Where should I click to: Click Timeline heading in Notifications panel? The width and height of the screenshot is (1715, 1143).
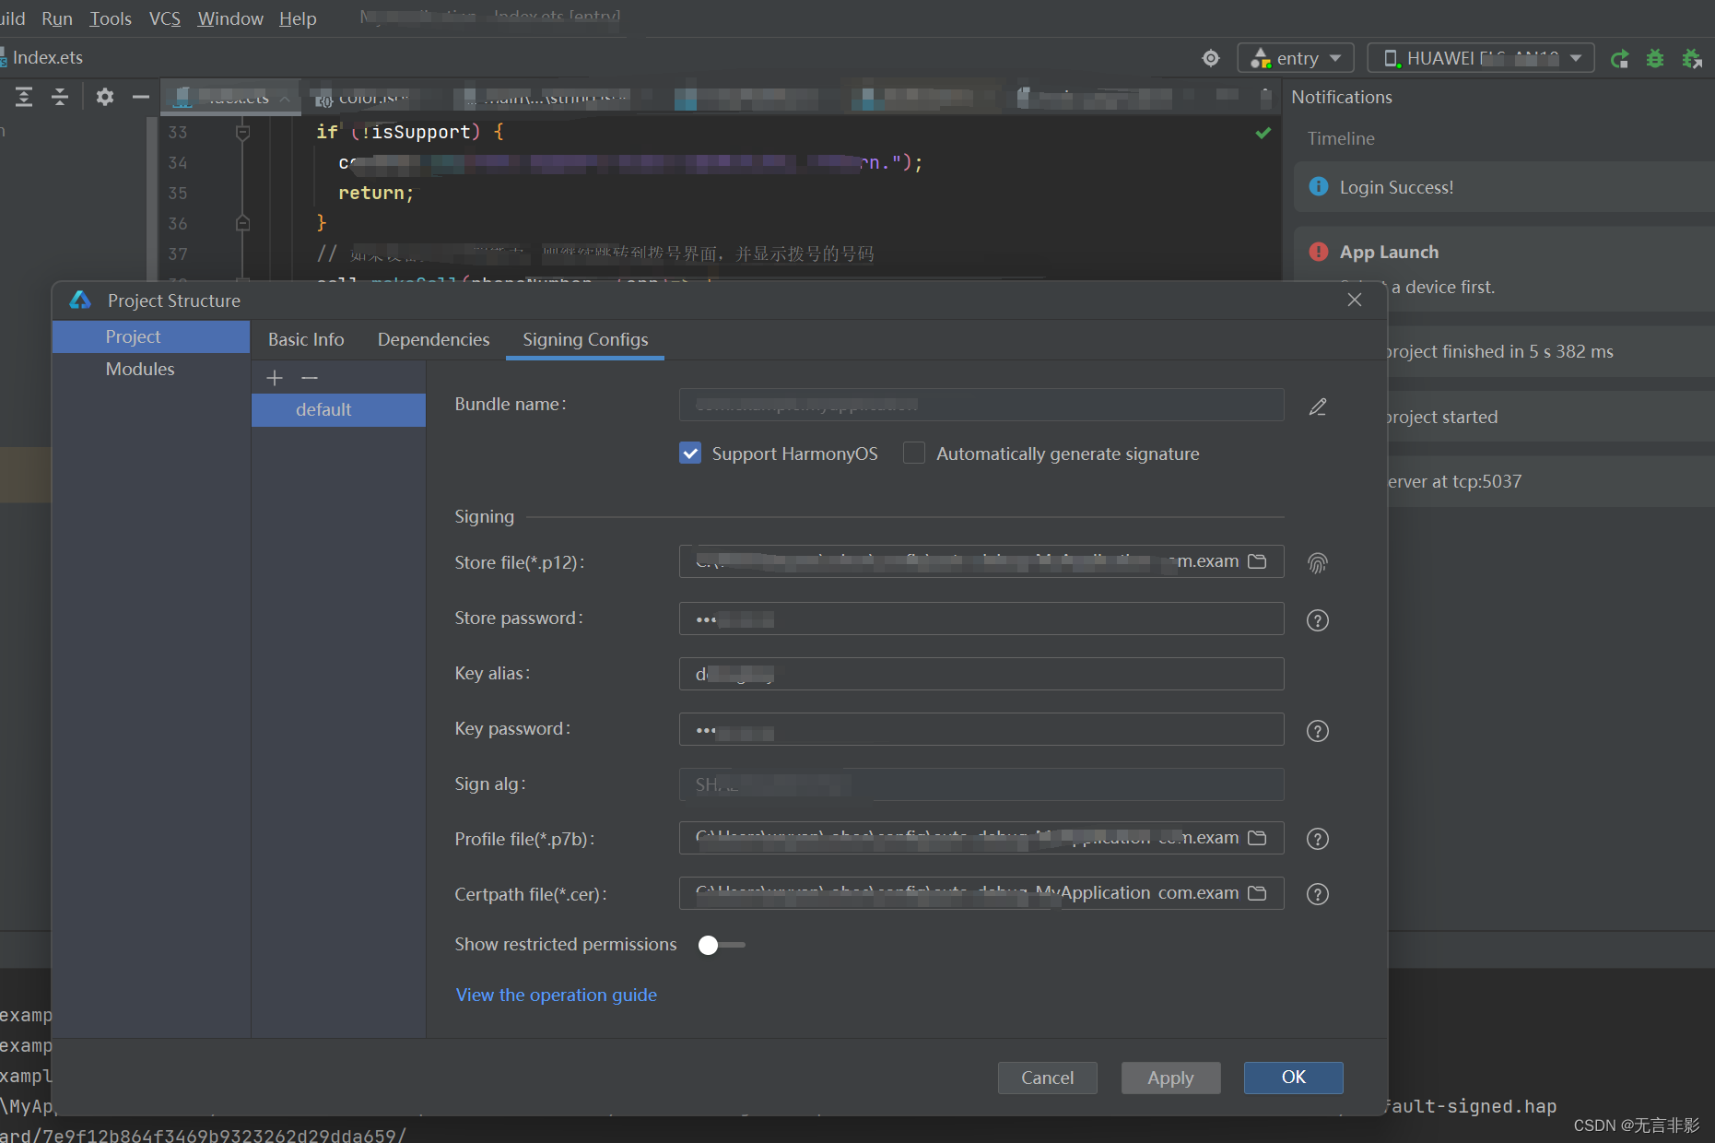(1341, 138)
